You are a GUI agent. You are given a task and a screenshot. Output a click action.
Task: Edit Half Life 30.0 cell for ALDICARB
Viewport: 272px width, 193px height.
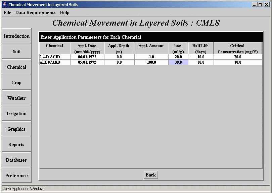coord(201,62)
